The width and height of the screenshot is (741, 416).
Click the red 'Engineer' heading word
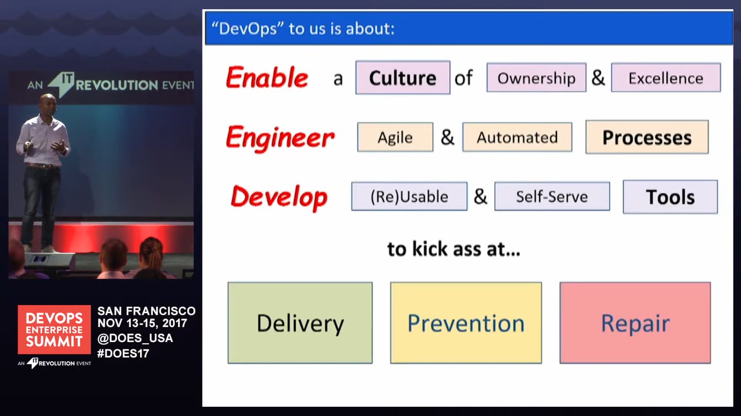point(280,138)
